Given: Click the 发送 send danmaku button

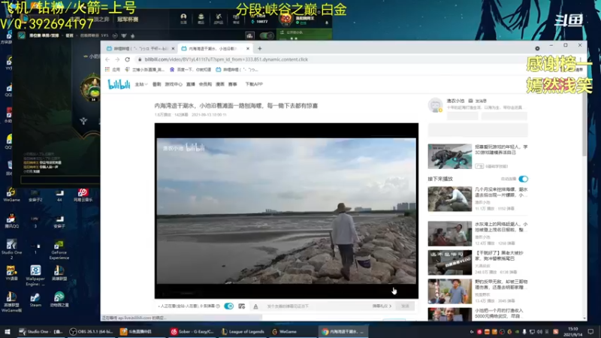Looking at the screenshot, I should coord(405,306).
